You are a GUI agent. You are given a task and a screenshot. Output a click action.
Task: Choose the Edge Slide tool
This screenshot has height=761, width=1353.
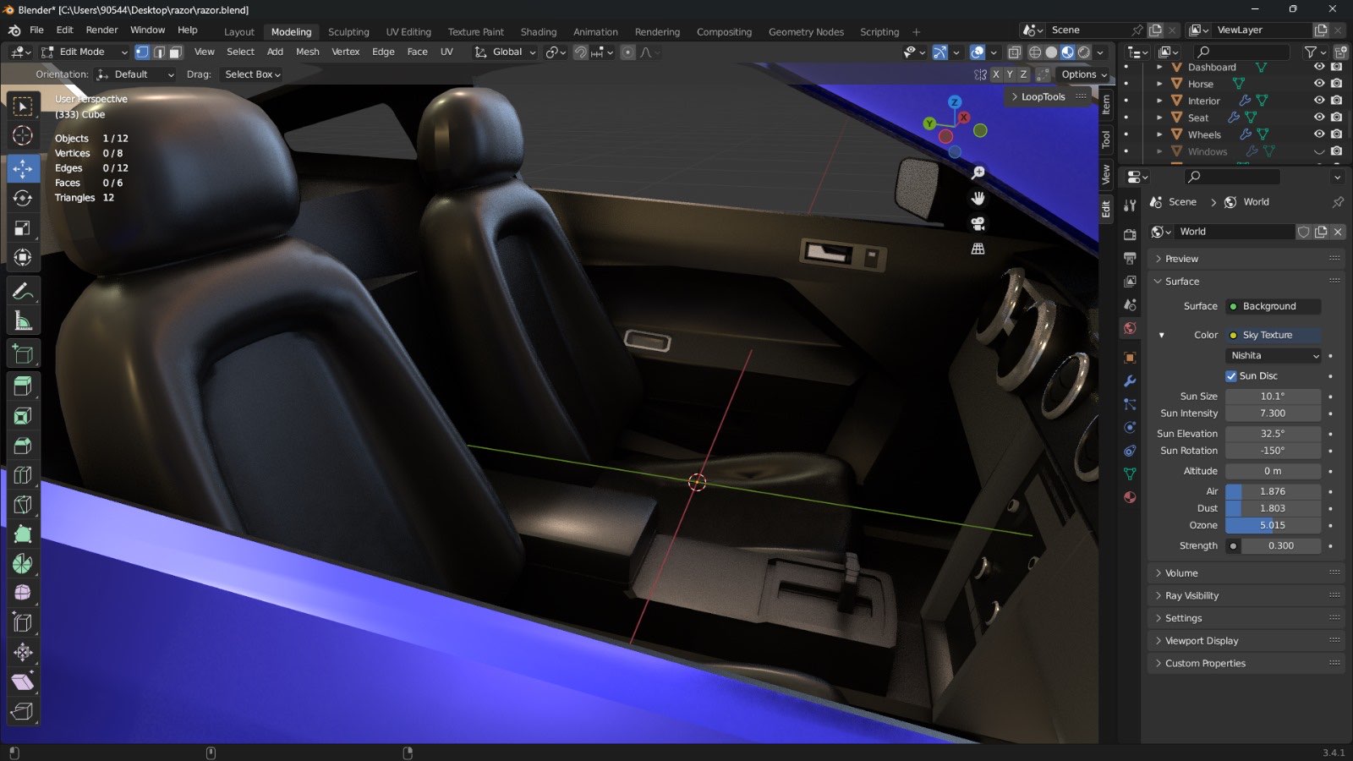pos(23,622)
